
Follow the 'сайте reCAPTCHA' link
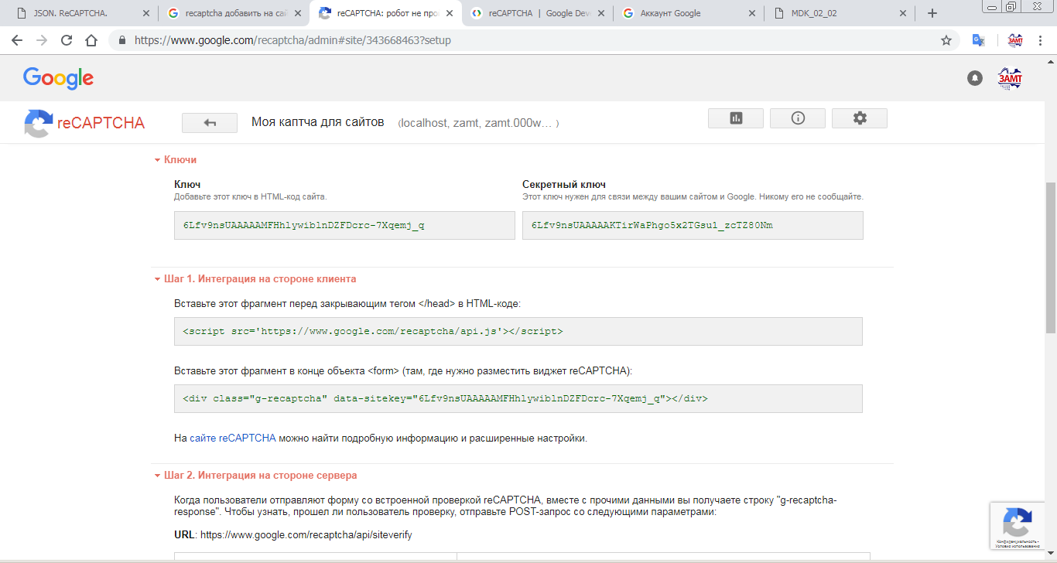click(233, 438)
